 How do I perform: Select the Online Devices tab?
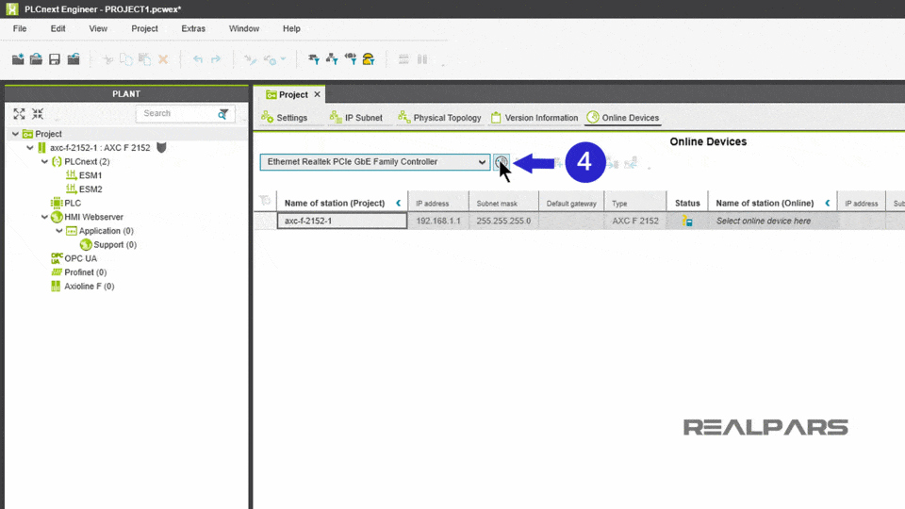[x=623, y=118]
